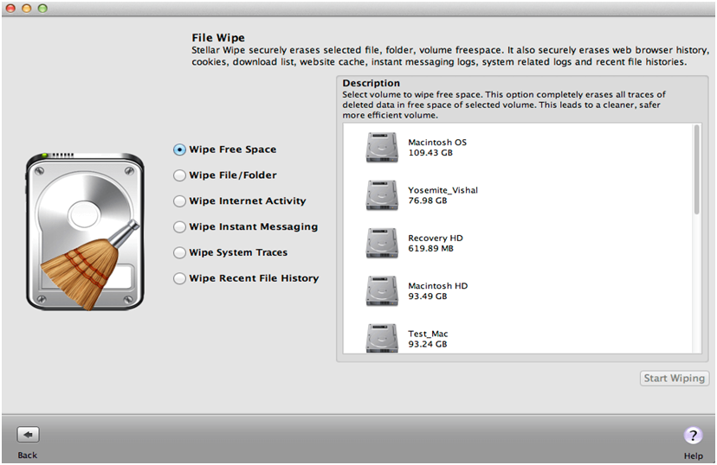Click the File Wipe heading

click(x=218, y=38)
